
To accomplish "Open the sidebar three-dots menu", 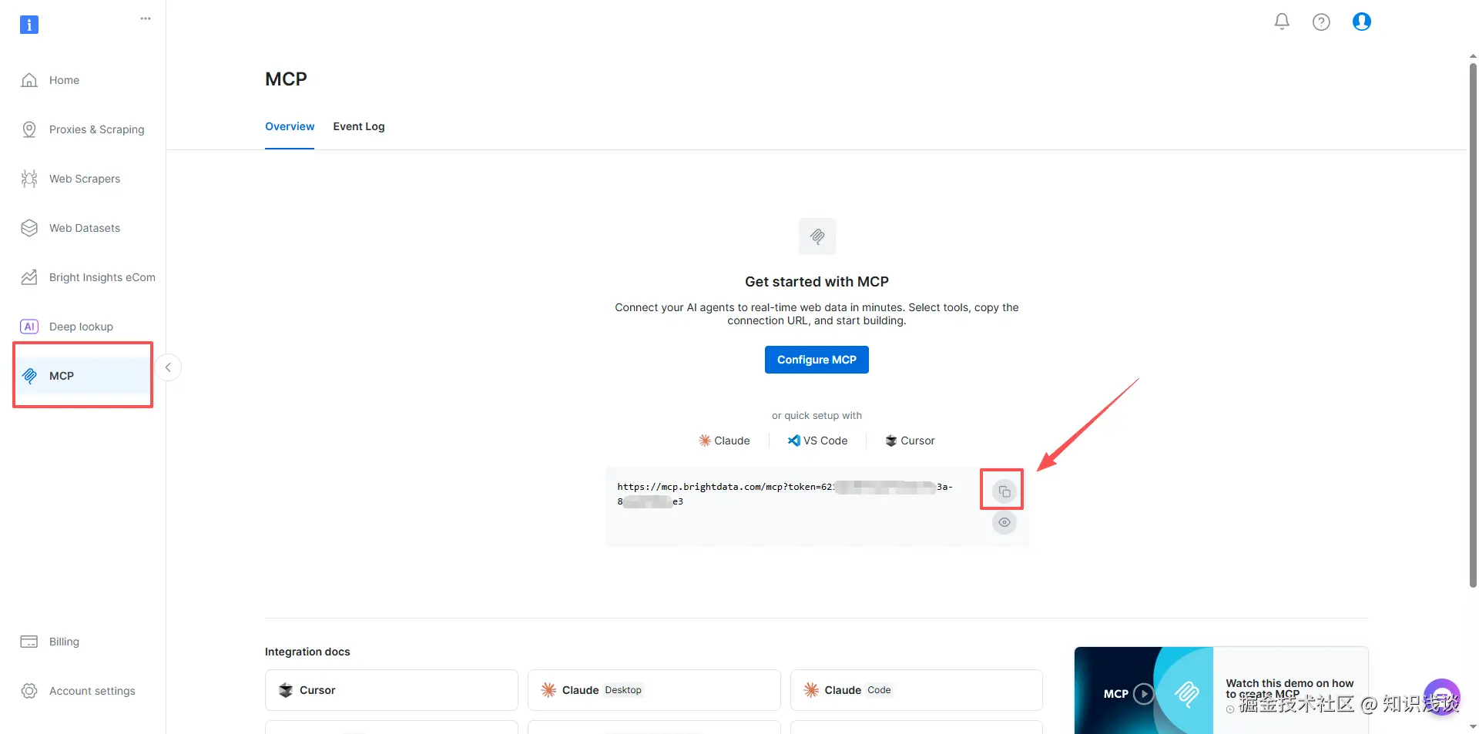I will tap(146, 18).
